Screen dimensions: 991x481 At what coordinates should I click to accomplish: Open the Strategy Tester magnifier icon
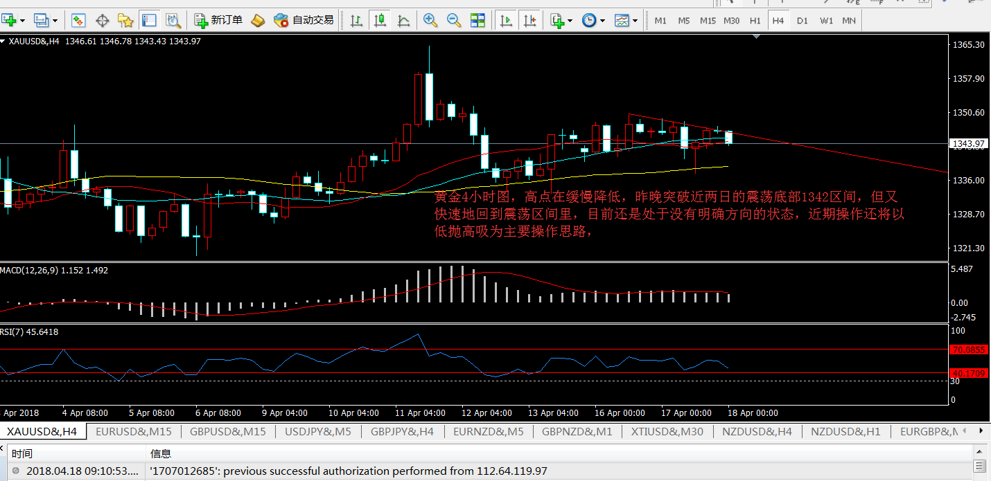click(173, 21)
